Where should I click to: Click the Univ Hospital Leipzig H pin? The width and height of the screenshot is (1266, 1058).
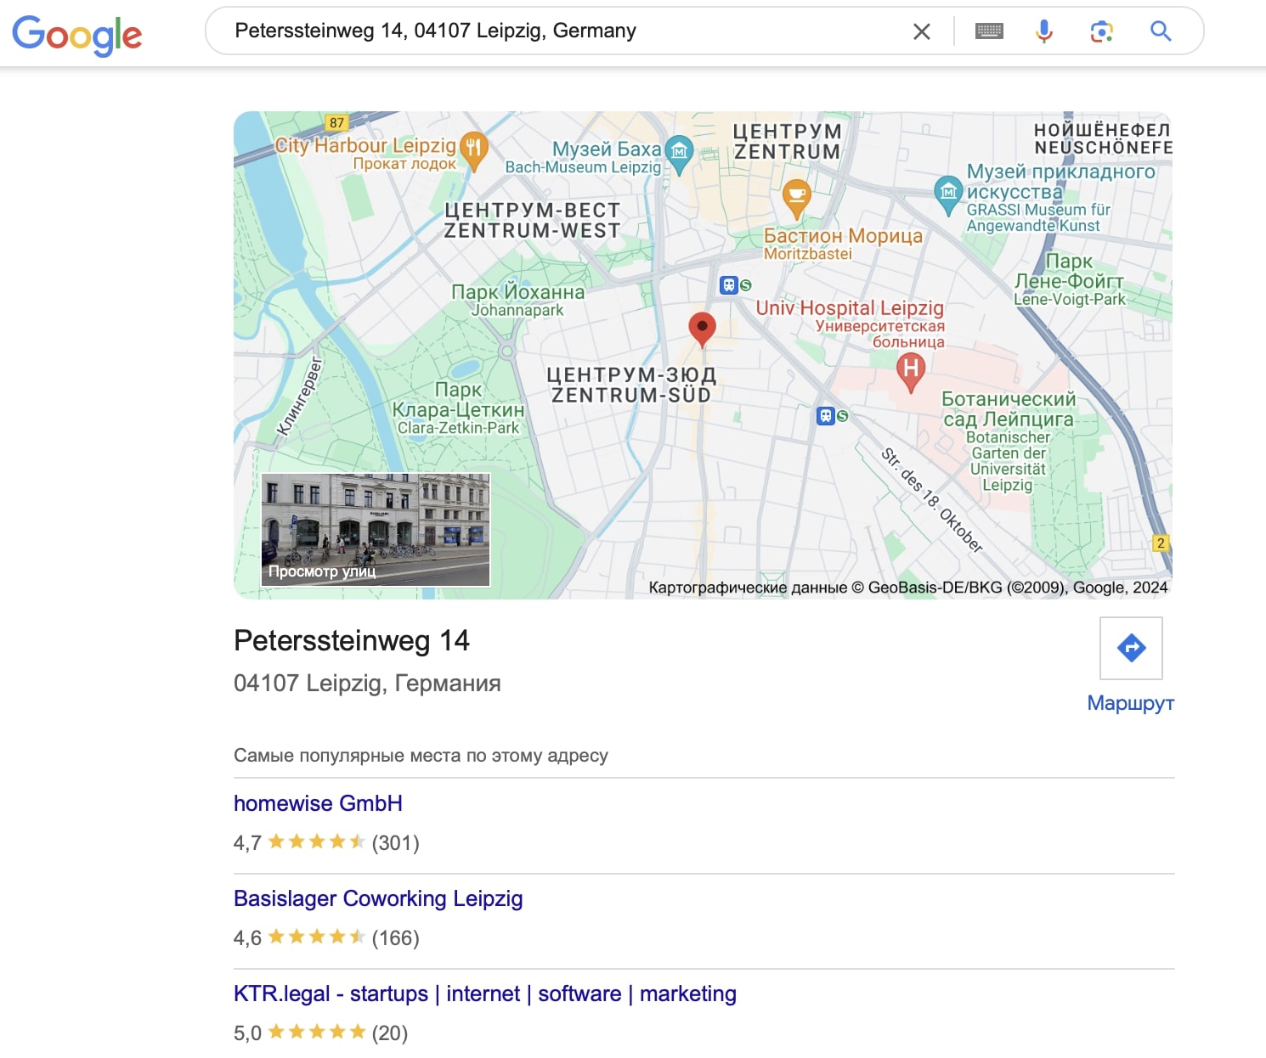pyautogui.click(x=911, y=373)
